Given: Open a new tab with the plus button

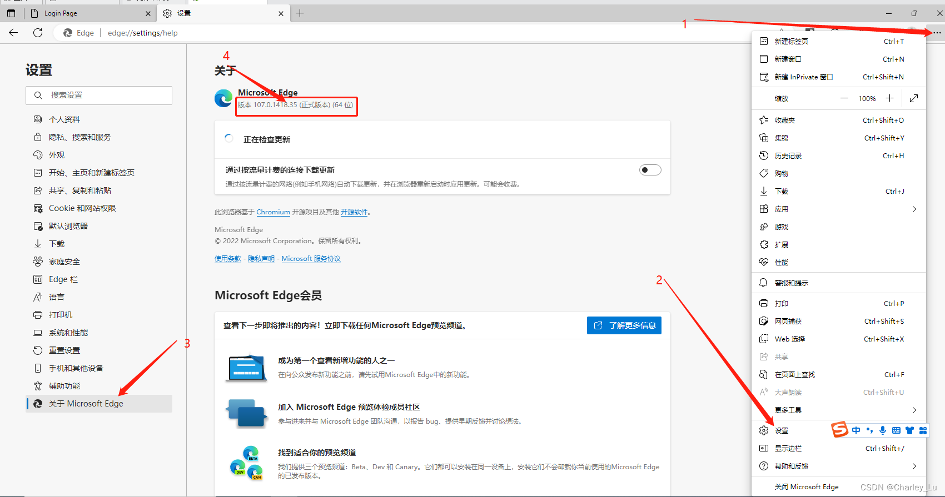Looking at the screenshot, I should coord(300,13).
